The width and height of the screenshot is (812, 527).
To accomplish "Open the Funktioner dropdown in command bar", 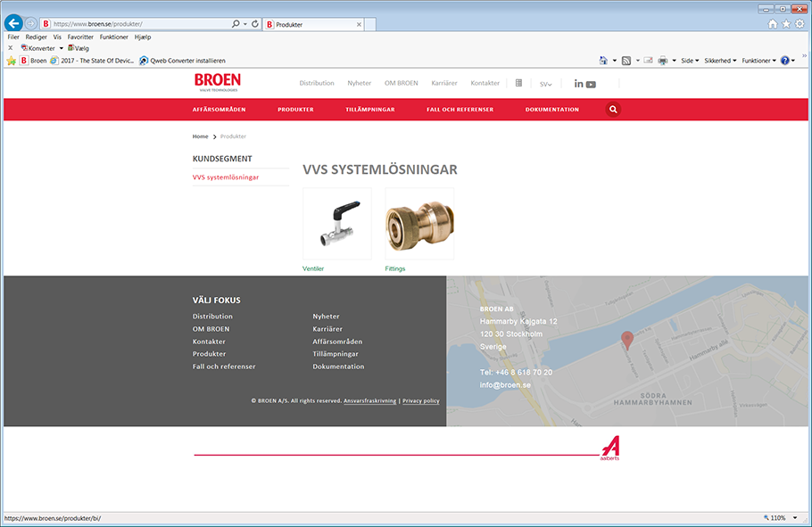I will tap(758, 61).
